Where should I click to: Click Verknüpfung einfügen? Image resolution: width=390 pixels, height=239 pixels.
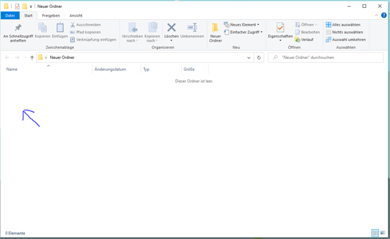click(93, 40)
